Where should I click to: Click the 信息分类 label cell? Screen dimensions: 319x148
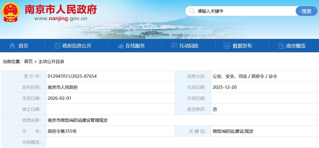tap(193, 76)
